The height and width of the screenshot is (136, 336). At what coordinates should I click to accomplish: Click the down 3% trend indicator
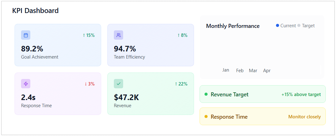(89, 84)
